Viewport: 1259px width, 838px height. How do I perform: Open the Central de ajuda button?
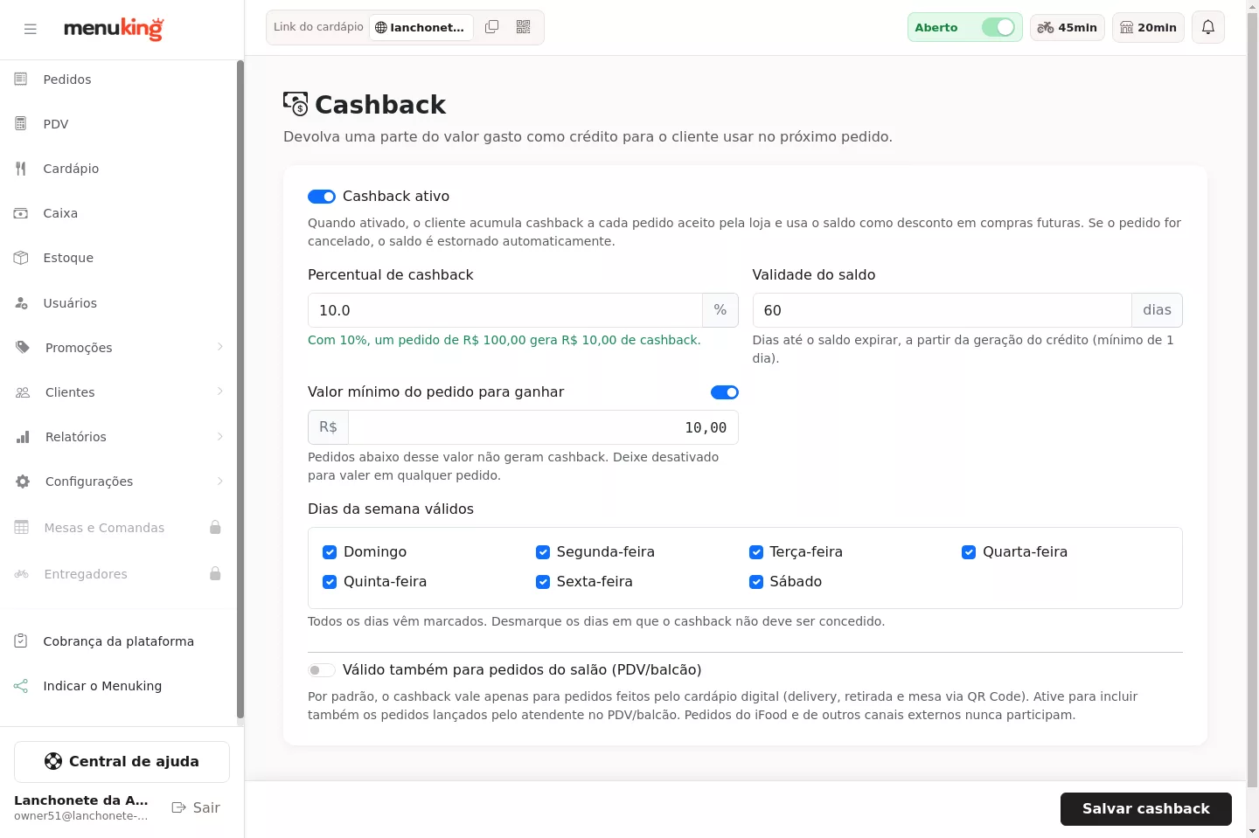[122, 762]
